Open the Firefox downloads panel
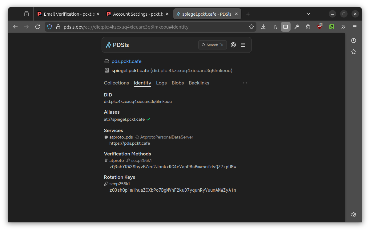Viewport: 370px width, 231px height. pyautogui.click(x=263, y=27)
